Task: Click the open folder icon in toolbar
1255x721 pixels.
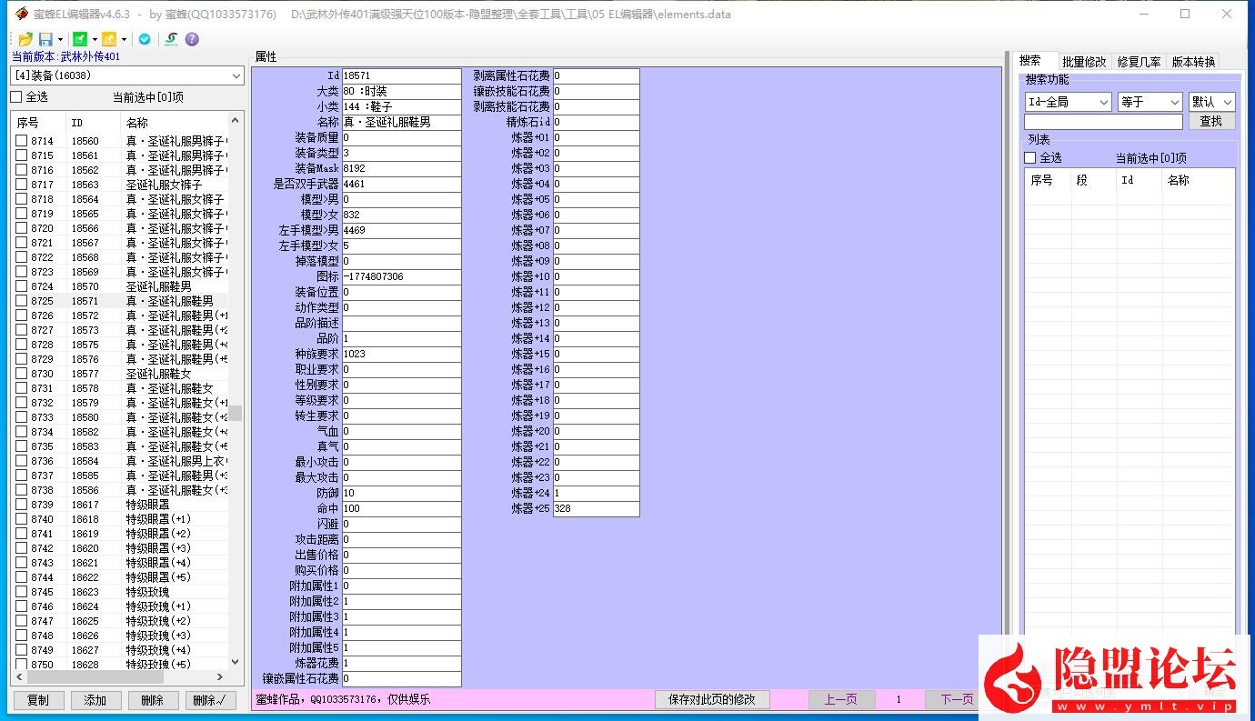Action: point(25,39)
